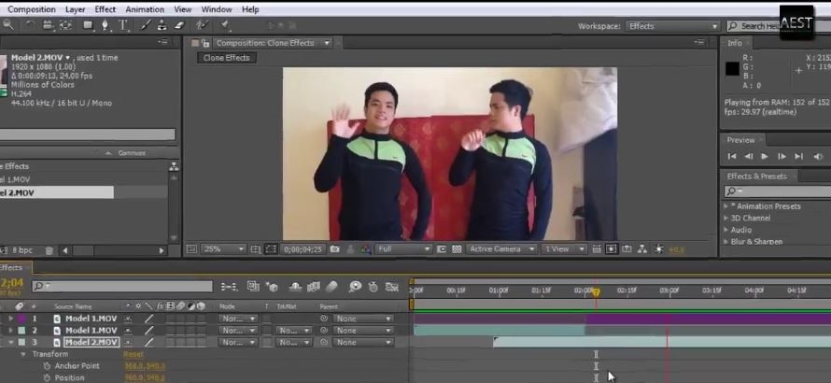Click the Project panel horizontal scrollbar
This screenshot has width=831, height=383.
[112, 250]
